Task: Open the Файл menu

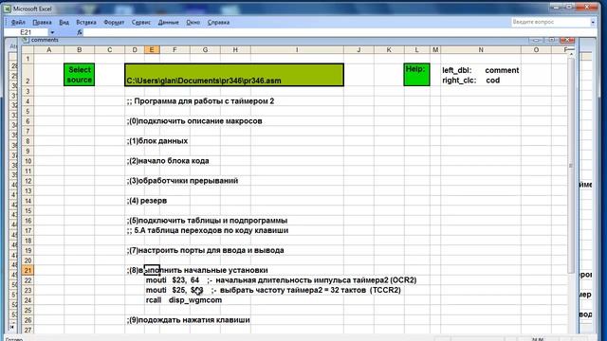Action: tap(18, 23)
